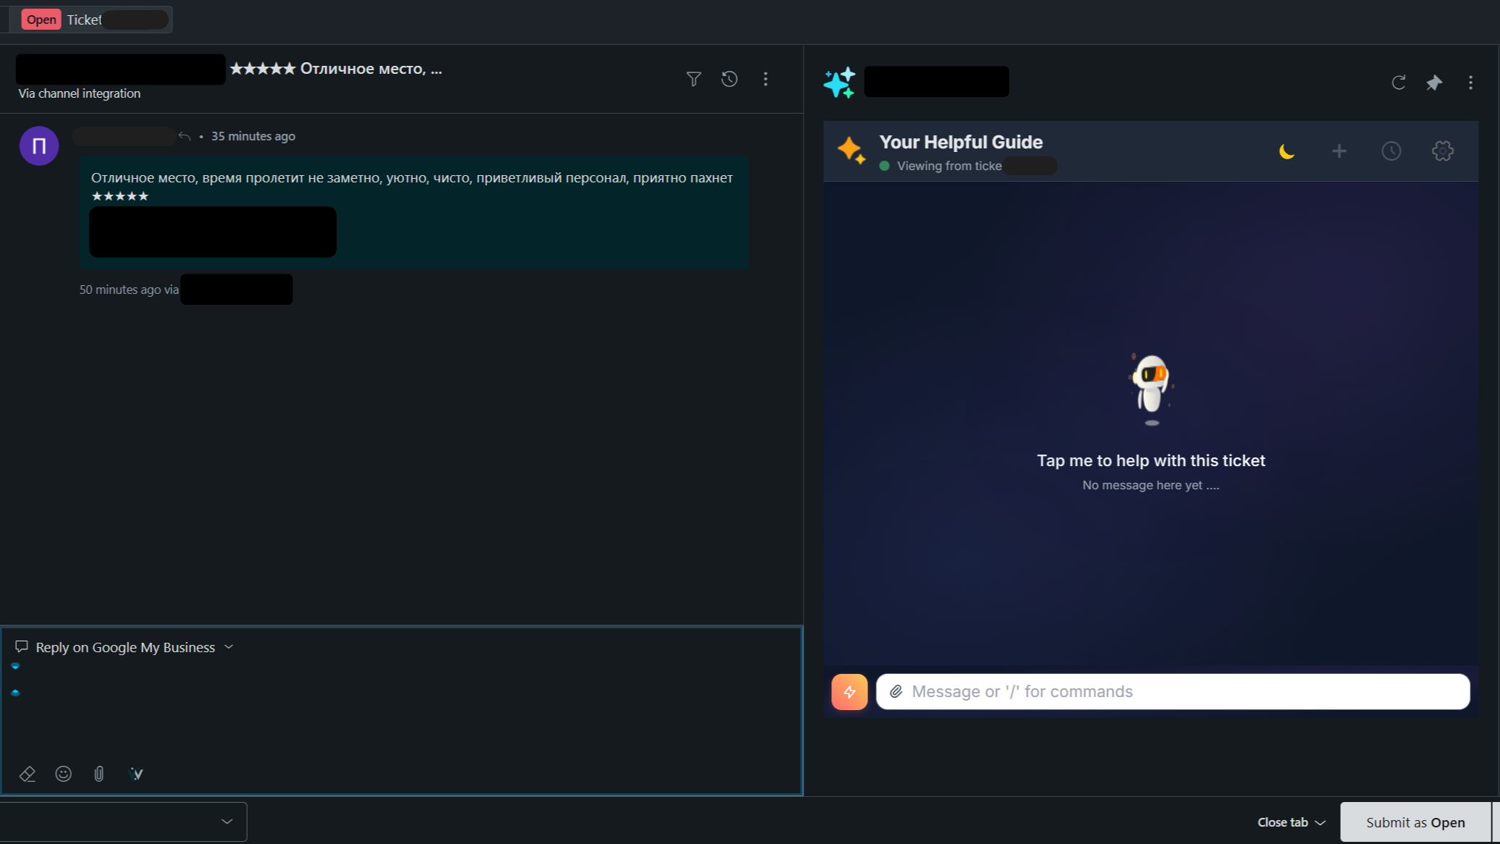1500x844 pixels.
Task: Click the refresh icon in sidebar app
Action: pos(1398,83)
